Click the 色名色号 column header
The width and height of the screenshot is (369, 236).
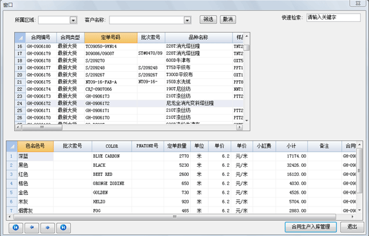[x=35, y=146]
